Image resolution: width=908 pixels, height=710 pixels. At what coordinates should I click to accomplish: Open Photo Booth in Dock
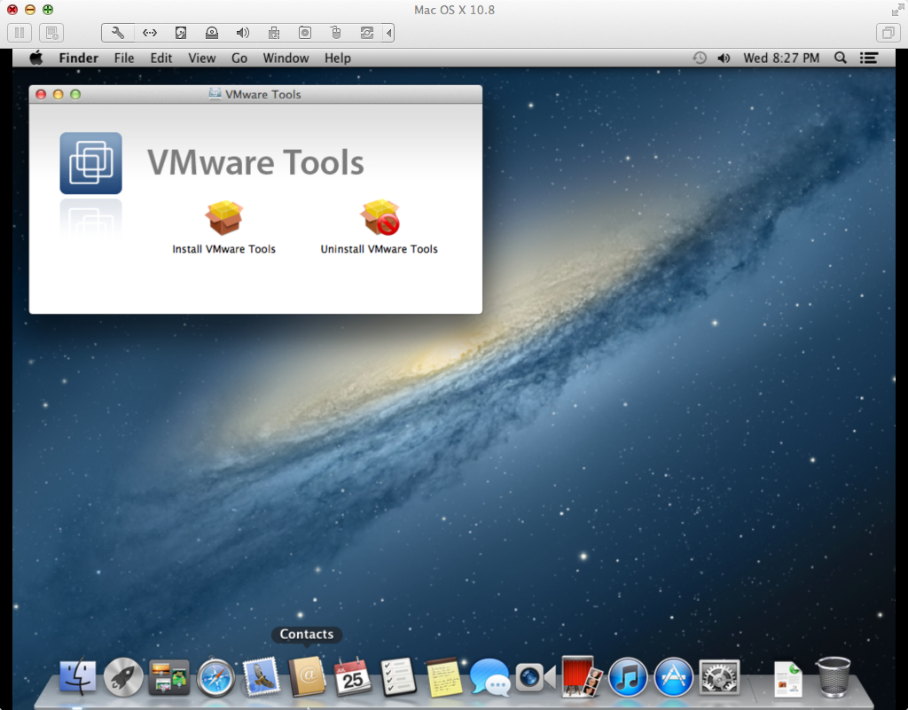[x=582, y=675]
